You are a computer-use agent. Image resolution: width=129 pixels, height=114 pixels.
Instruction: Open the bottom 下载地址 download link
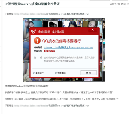pyautogui.click(x=51, y=105)
